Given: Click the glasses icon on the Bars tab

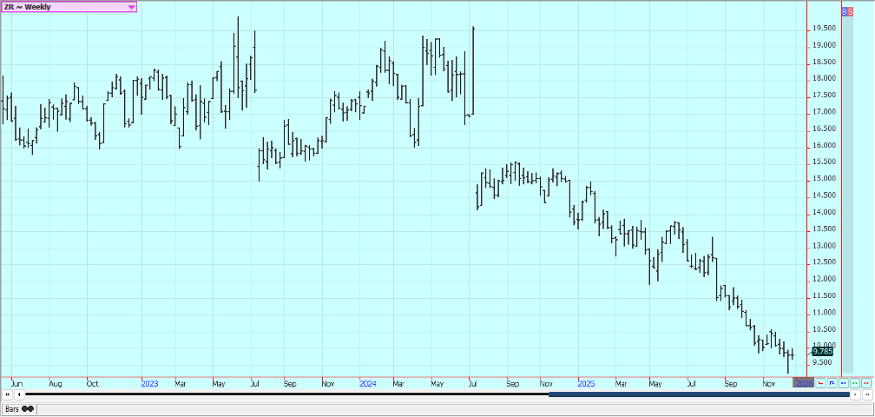Looking at the screenshot, I should point(28,407).
